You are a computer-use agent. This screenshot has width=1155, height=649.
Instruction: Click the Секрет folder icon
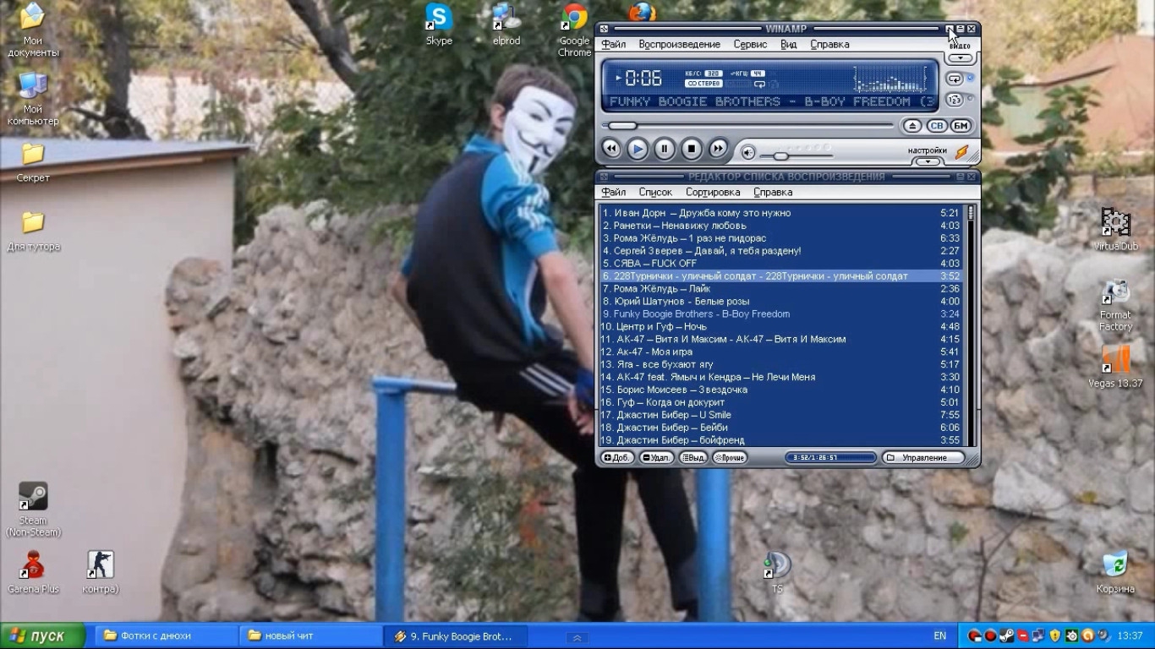pyautogui.click(x=33, y=162)
